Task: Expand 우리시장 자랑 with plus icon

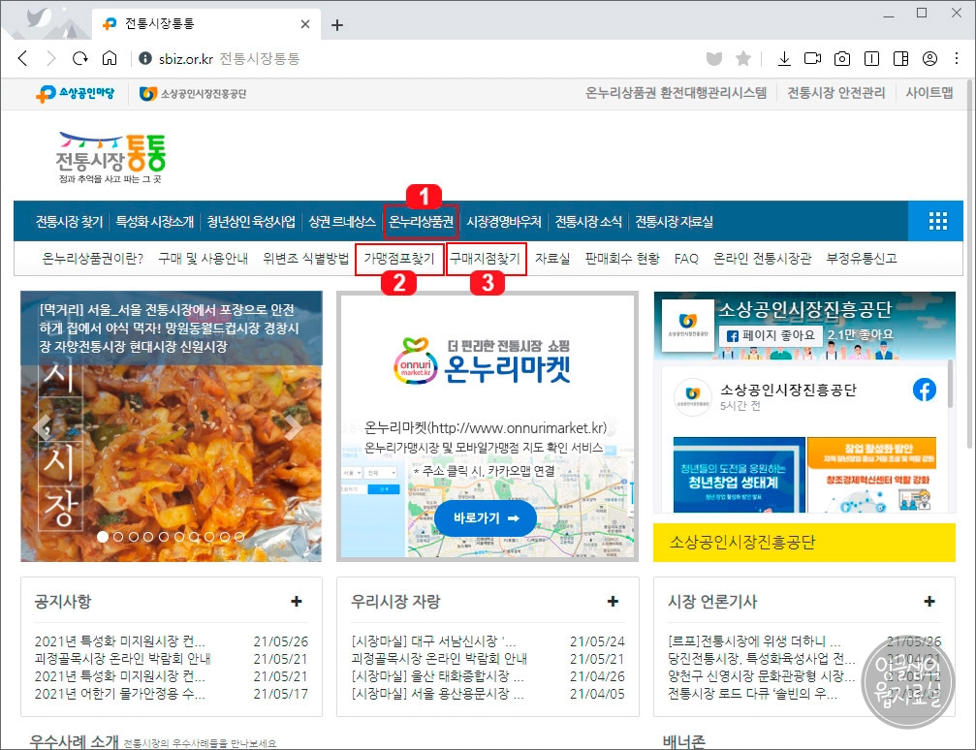Action: [614, 601]
